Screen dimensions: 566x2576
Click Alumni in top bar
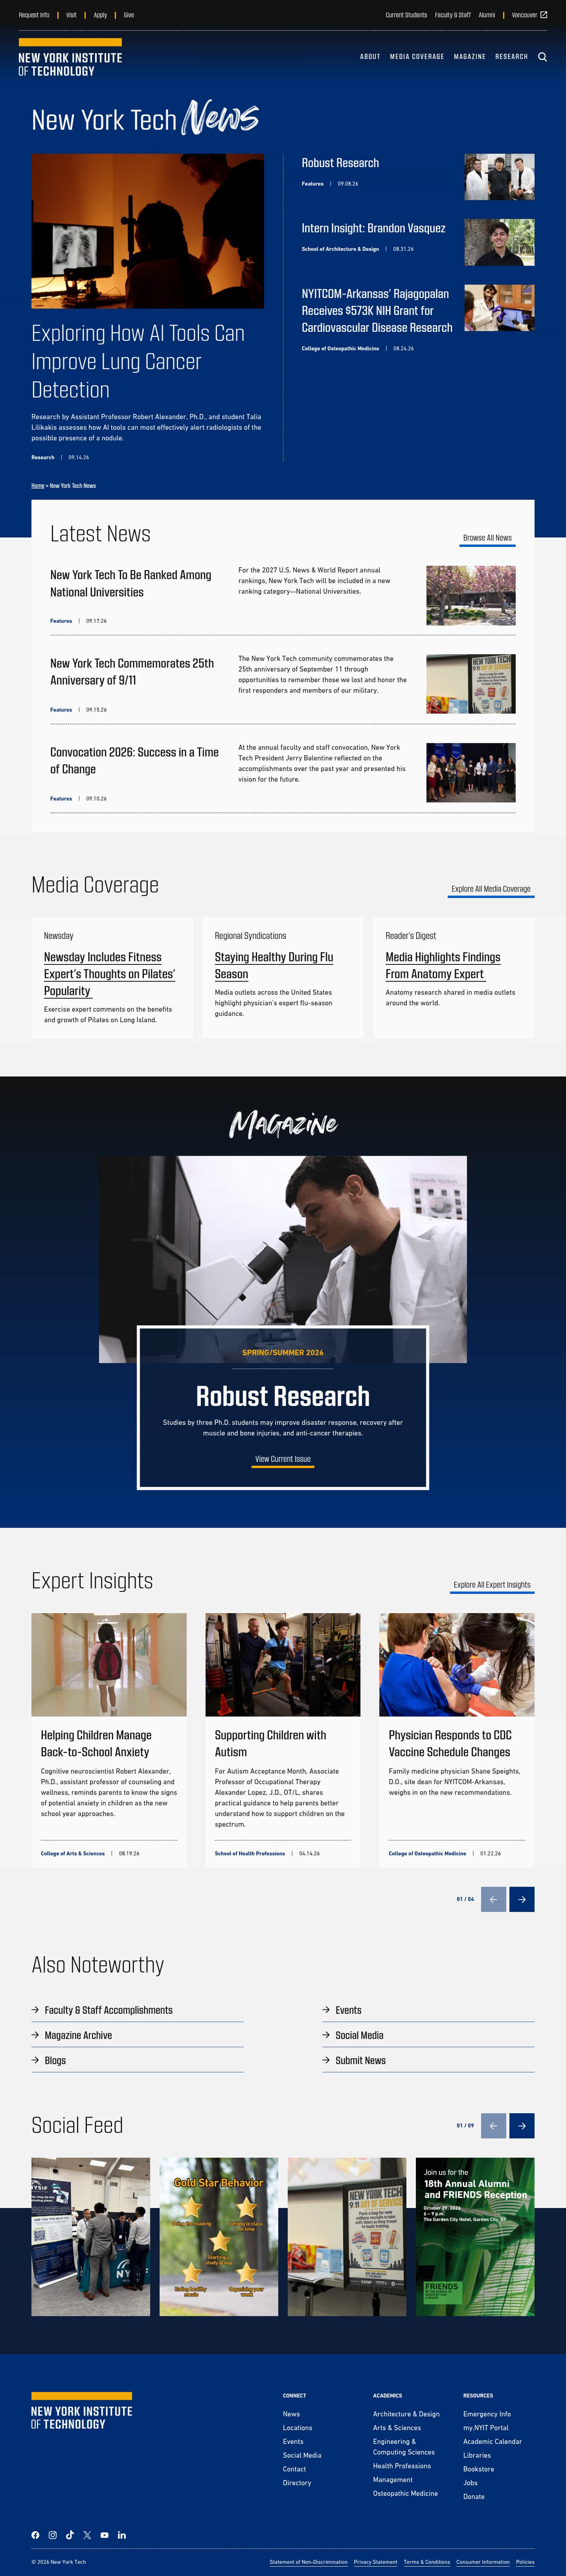click(x=487, y=15)
